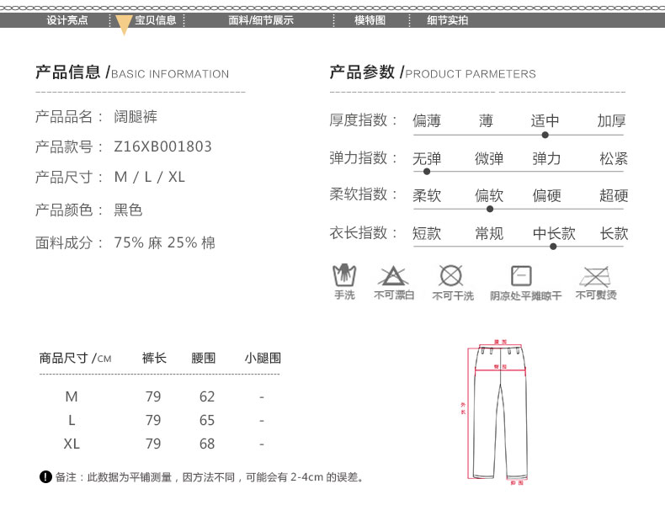Click the dry flat in shade icon

point(522,276)
